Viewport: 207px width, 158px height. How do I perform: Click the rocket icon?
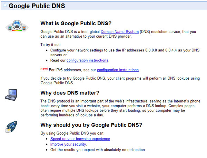(x=11, y=127)
